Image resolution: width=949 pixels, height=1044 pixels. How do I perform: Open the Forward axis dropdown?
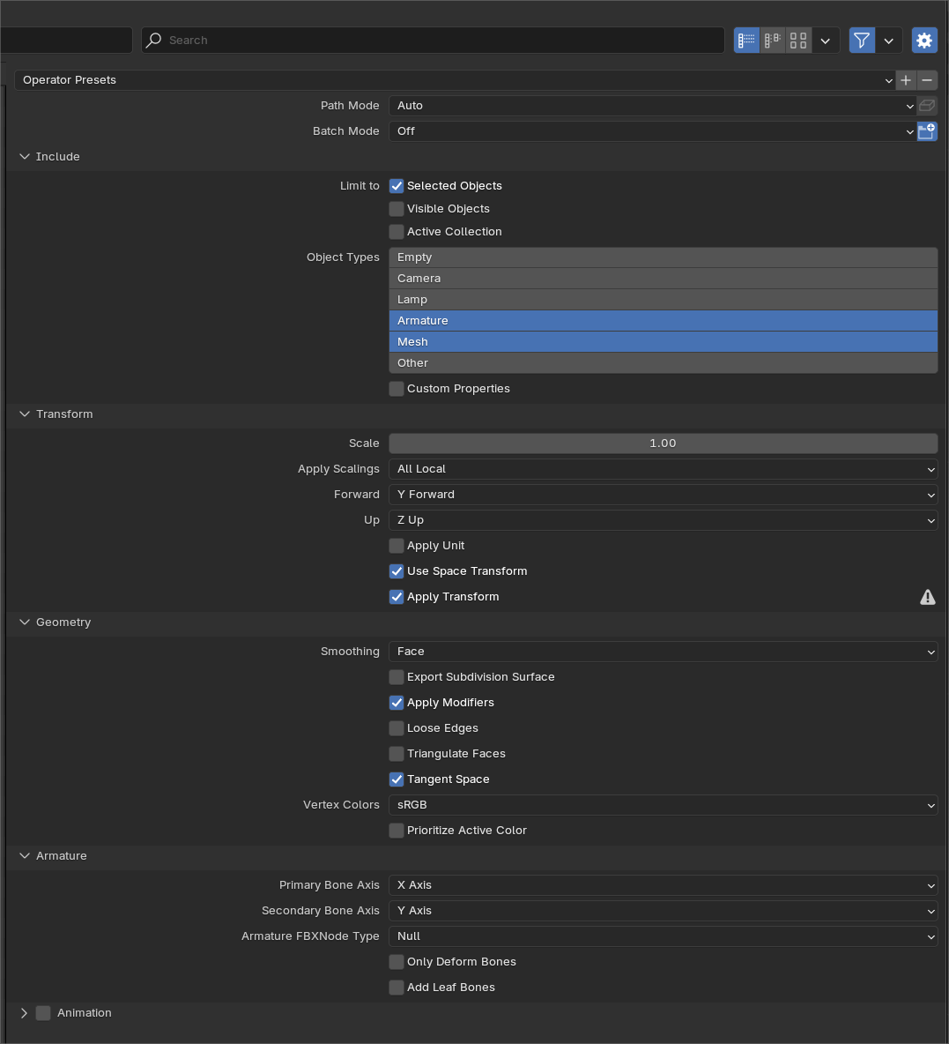point(664,495)
